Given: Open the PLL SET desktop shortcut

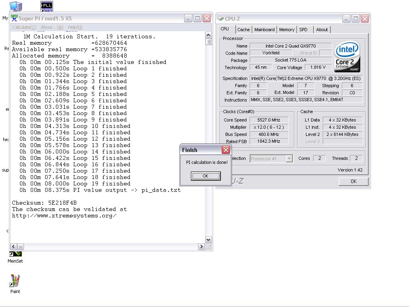Looking at the screenshot, I should pos(47,6).
